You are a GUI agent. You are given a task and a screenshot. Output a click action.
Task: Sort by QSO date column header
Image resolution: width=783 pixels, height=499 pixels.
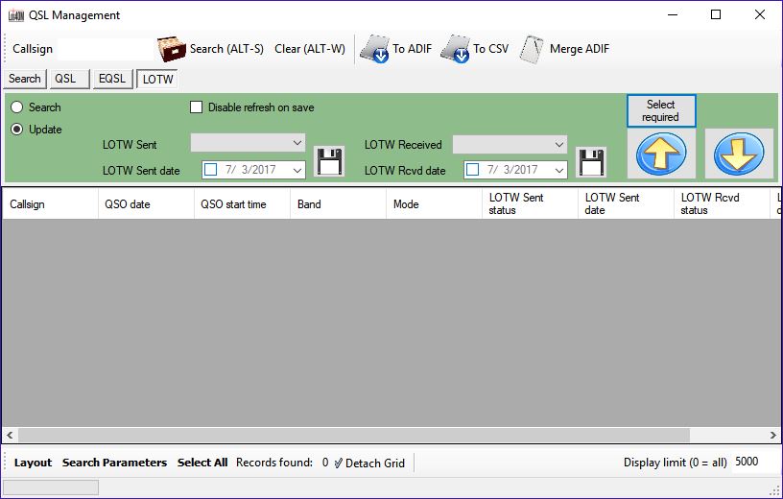point(146,204)
